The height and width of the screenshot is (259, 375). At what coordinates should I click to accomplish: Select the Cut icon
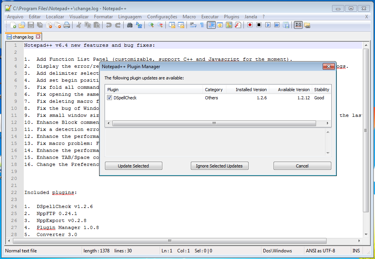pyautogui.click(x=78, y=25)
